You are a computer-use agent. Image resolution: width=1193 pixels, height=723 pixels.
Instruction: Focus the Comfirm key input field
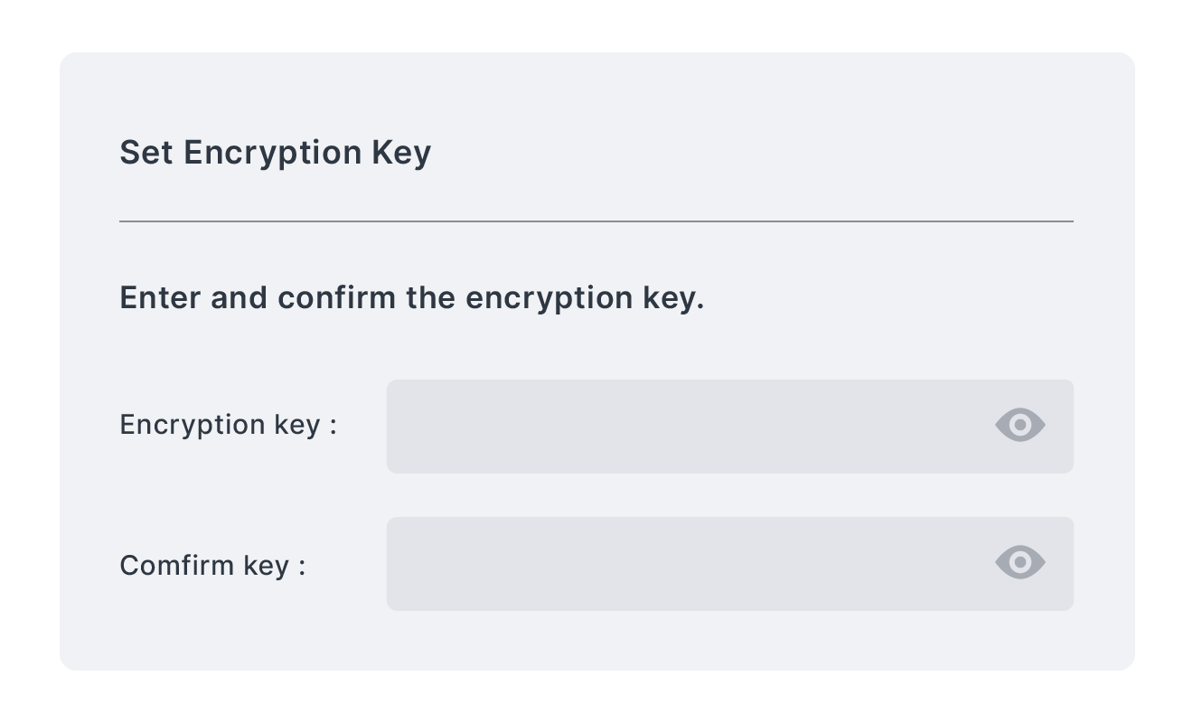(x=687, y=563)
